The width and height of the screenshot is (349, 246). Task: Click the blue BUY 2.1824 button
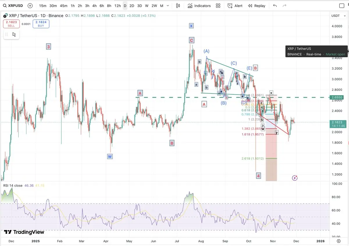coord(41,24)
